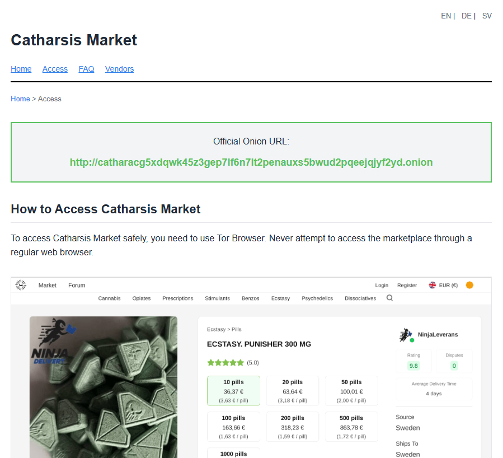Select the Market tab in embedded page

click(x=48, y=286)
